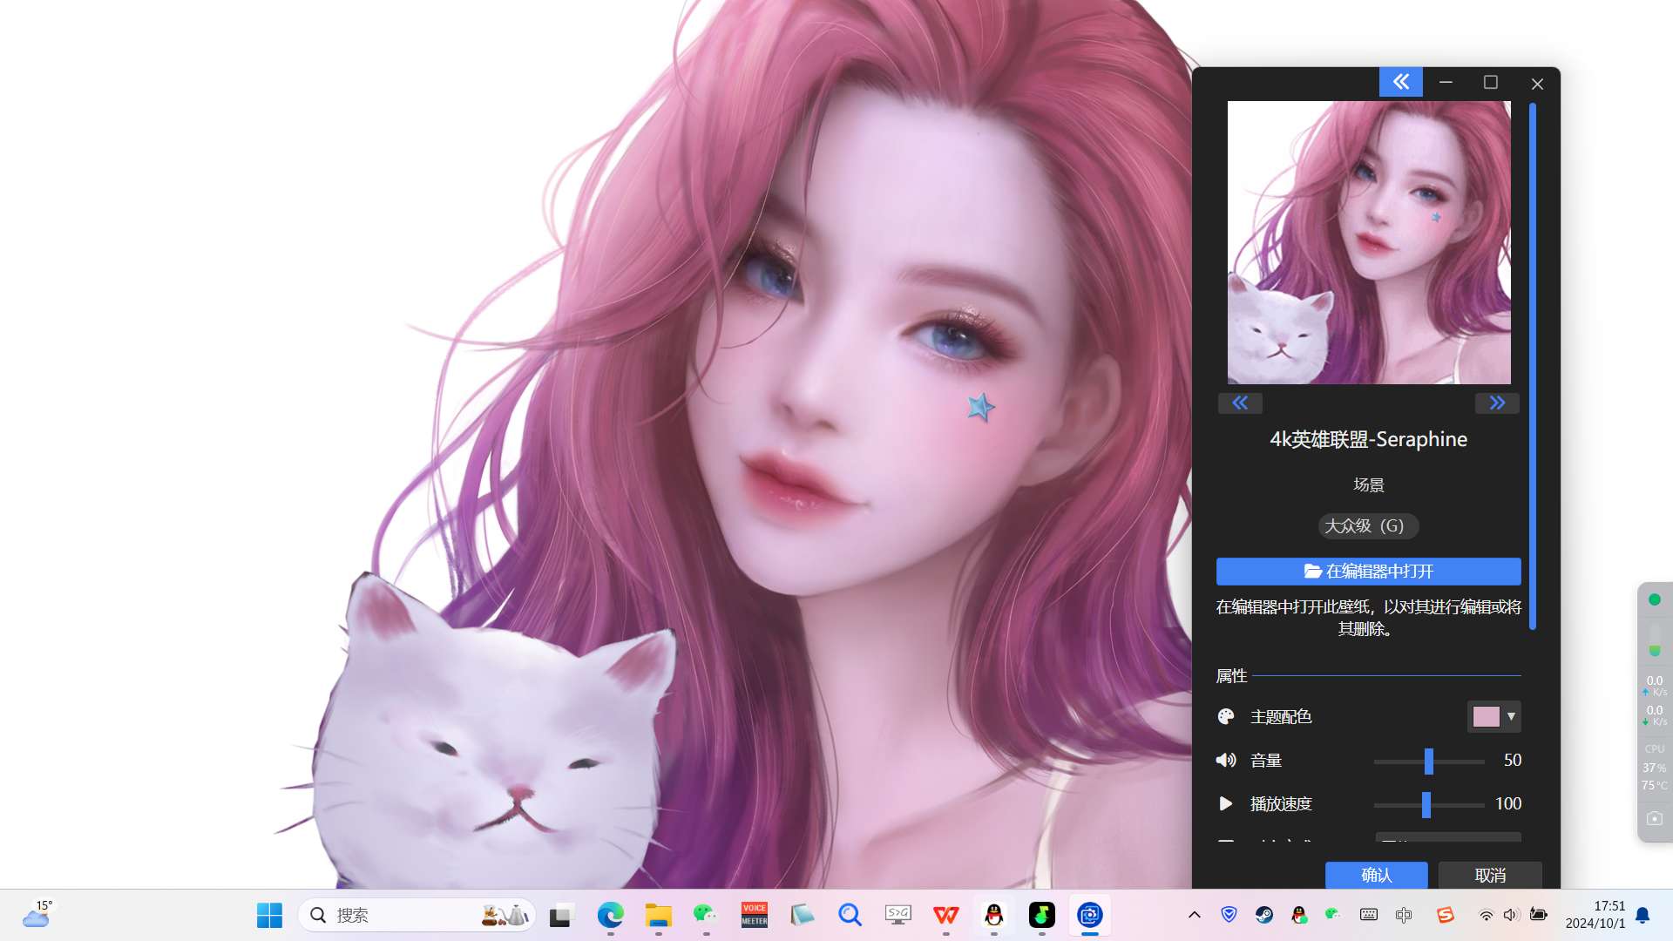Open Task View from the taskbar
The width and height of the screenshot is (1673, 941).
(x=562, y=915)
